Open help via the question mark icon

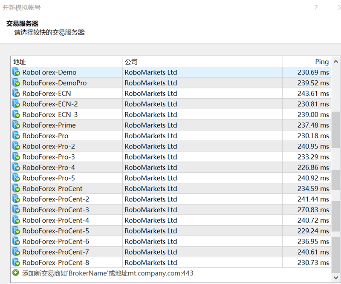point(315,7)
